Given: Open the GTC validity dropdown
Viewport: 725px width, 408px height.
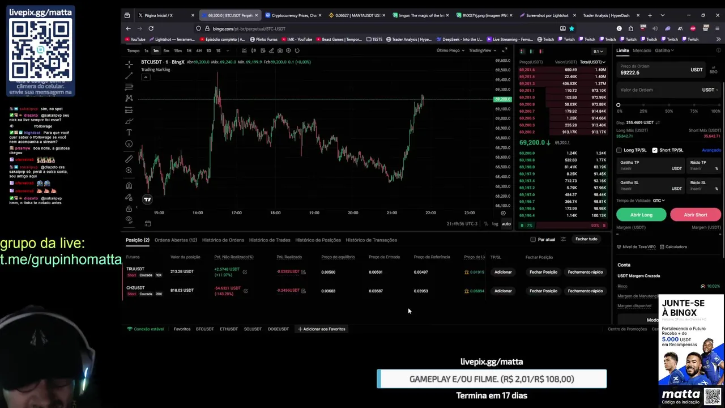Looking at the screenshot, I should point(659,200).
